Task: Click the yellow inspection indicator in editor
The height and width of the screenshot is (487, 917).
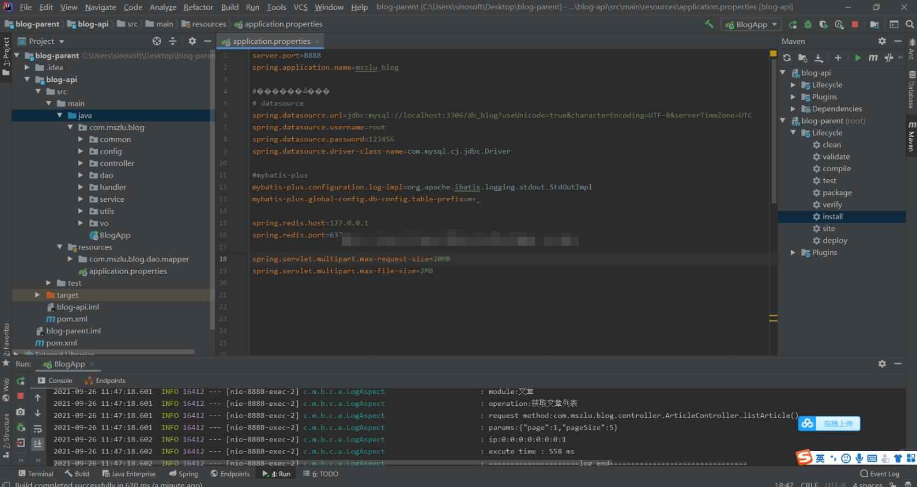Action: tap(773, 54)
